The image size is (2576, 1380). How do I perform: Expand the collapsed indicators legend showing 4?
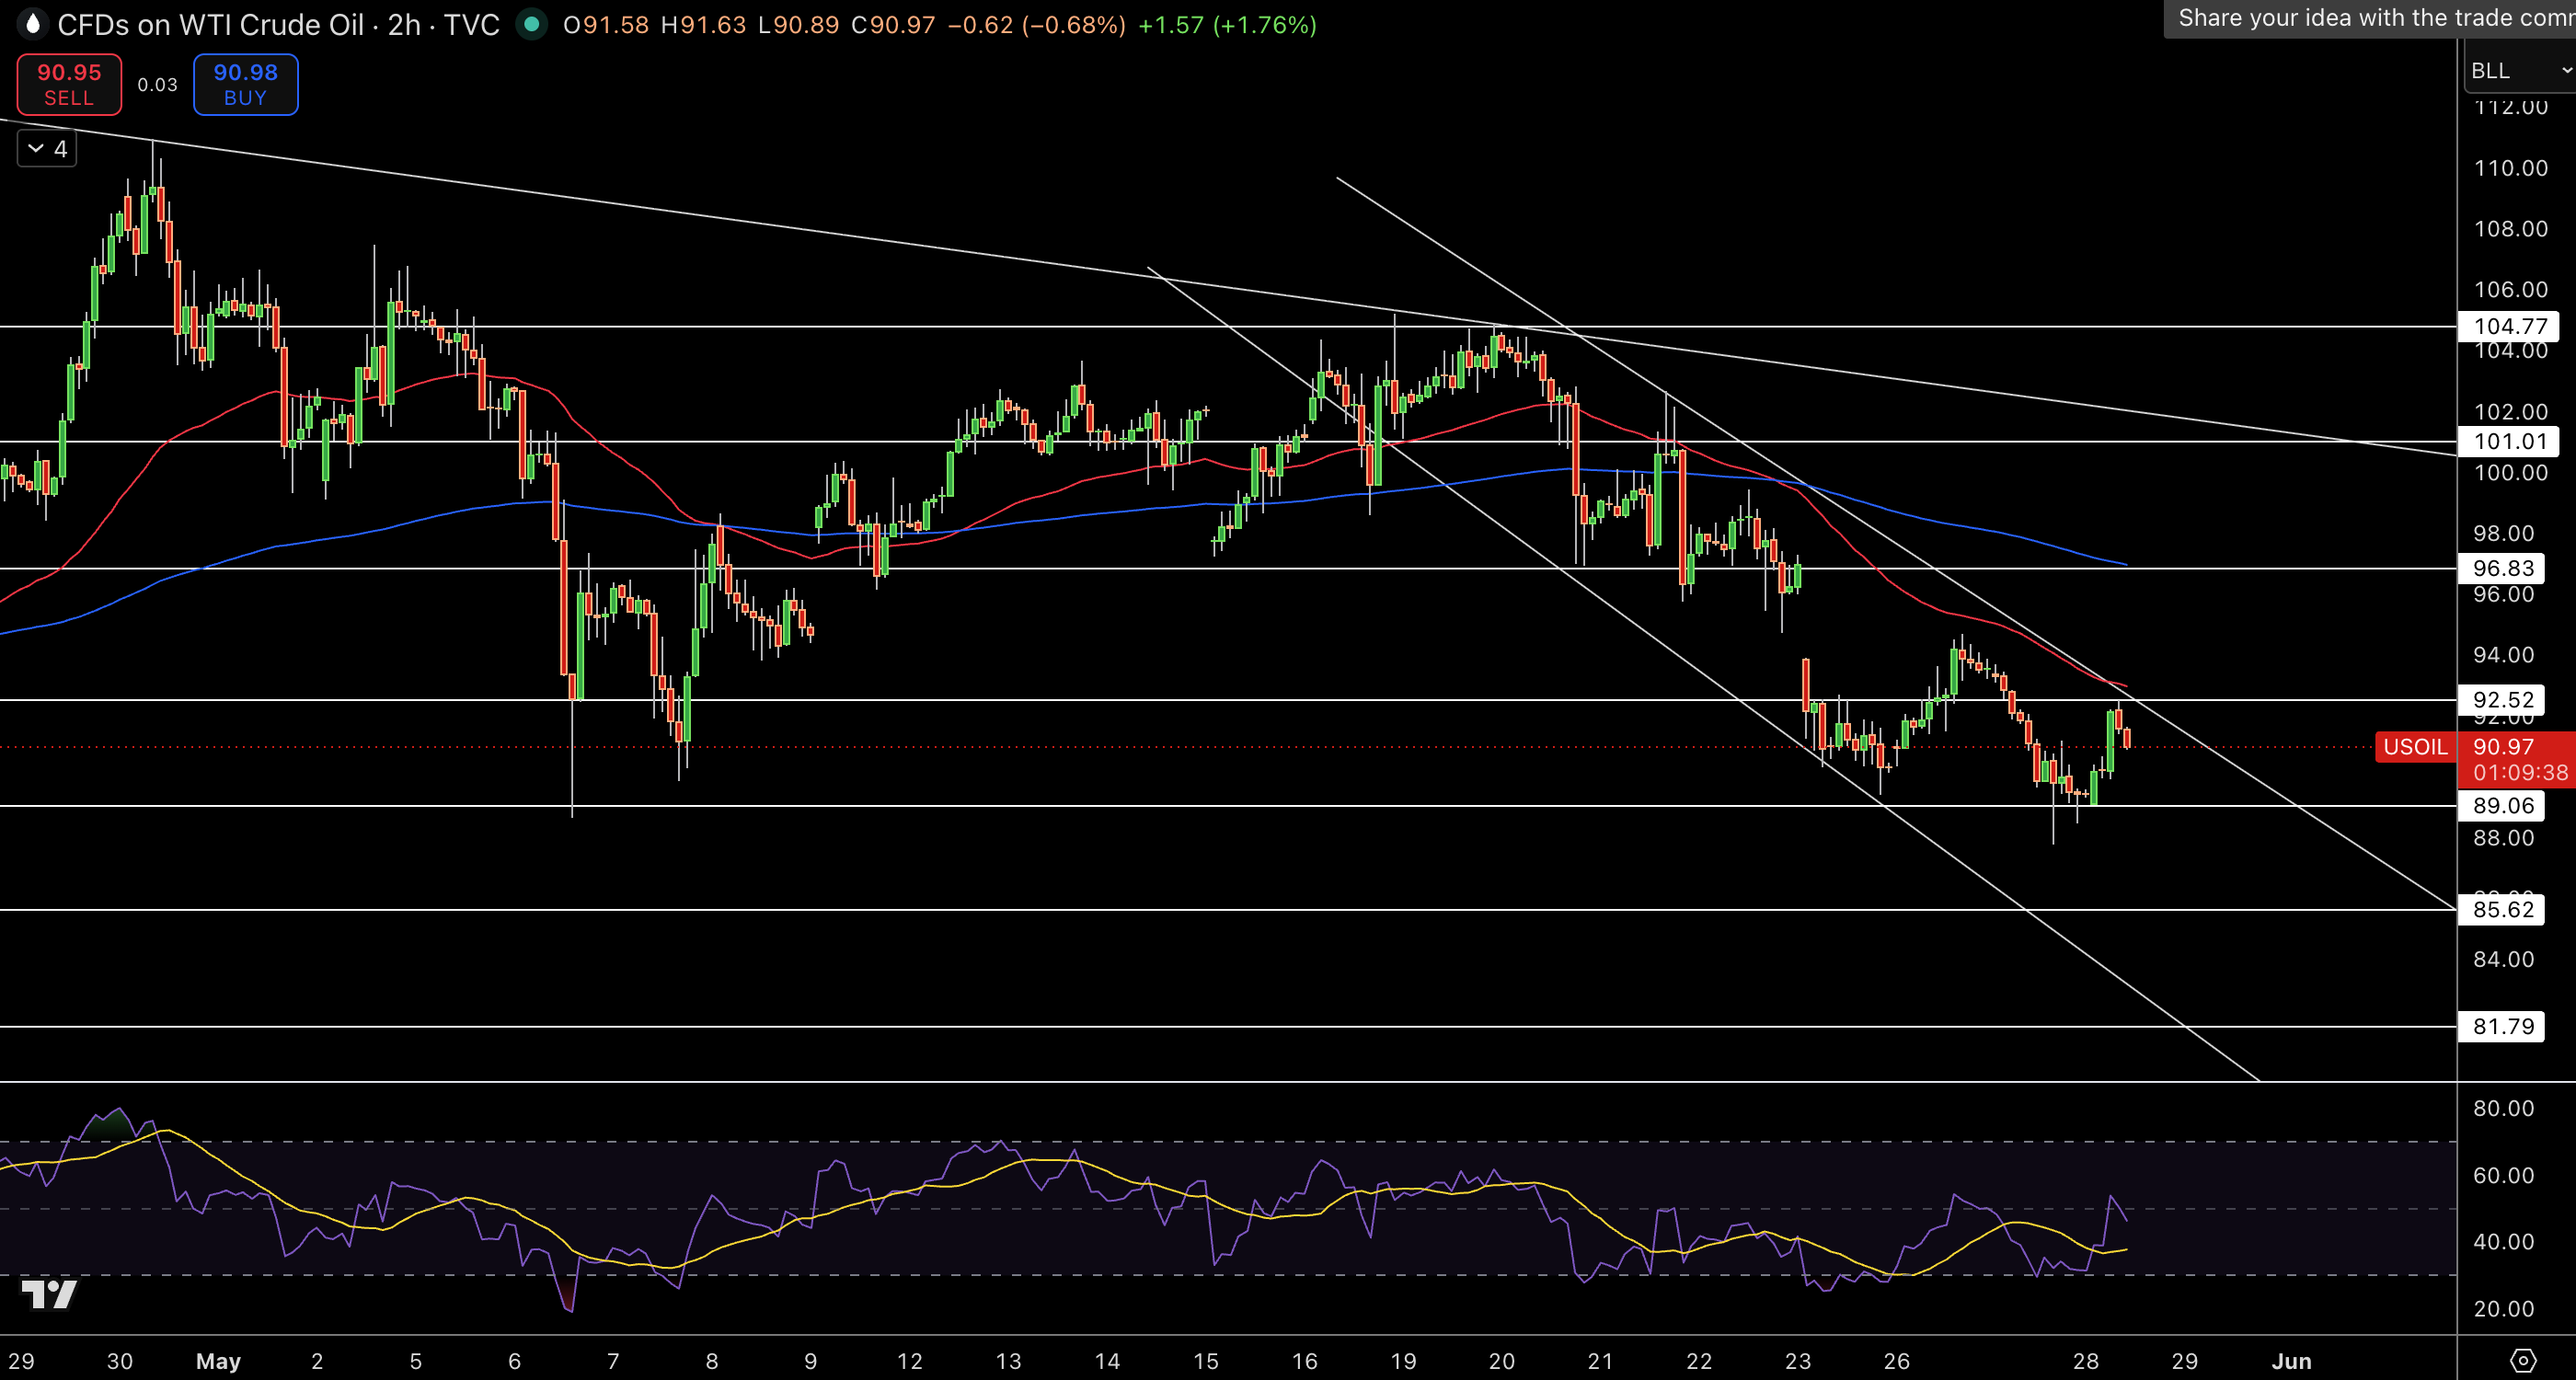[47, 149]
